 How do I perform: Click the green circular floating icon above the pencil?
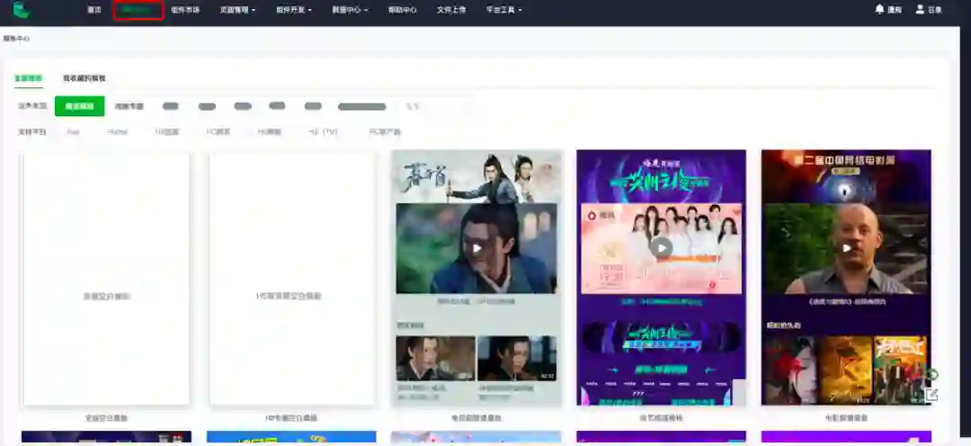(932, 375)
